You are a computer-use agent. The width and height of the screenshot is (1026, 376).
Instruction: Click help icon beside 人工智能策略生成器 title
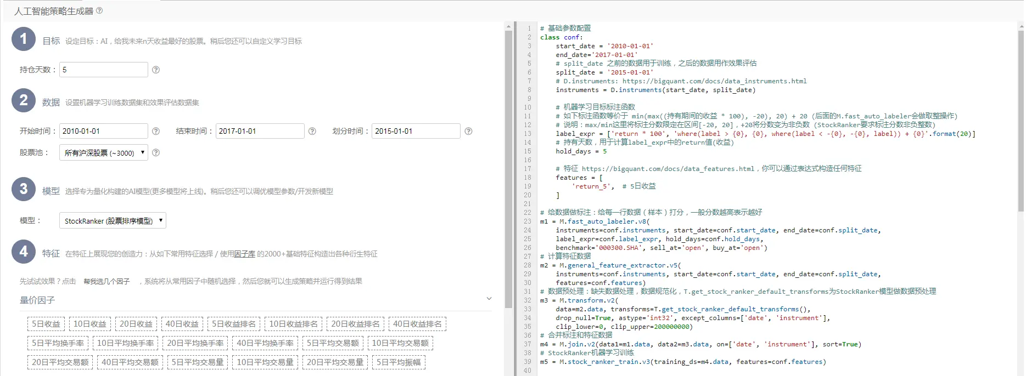click(99, 10)
